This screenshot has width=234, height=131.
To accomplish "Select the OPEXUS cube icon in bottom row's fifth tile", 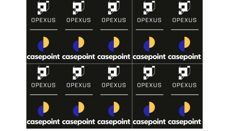I will [x=184, y=73].
